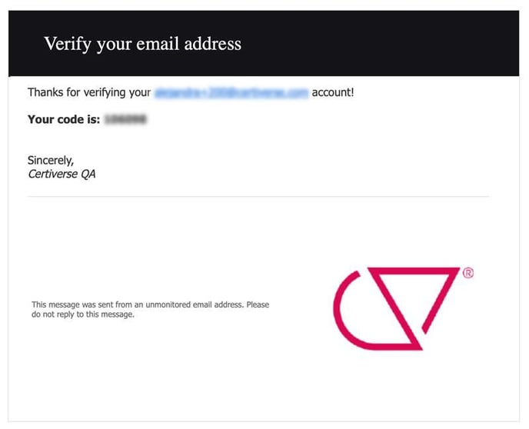Click the 'Verify your email address' heading
The width and height of the screenshot is (529, 429).
(143, 44)
